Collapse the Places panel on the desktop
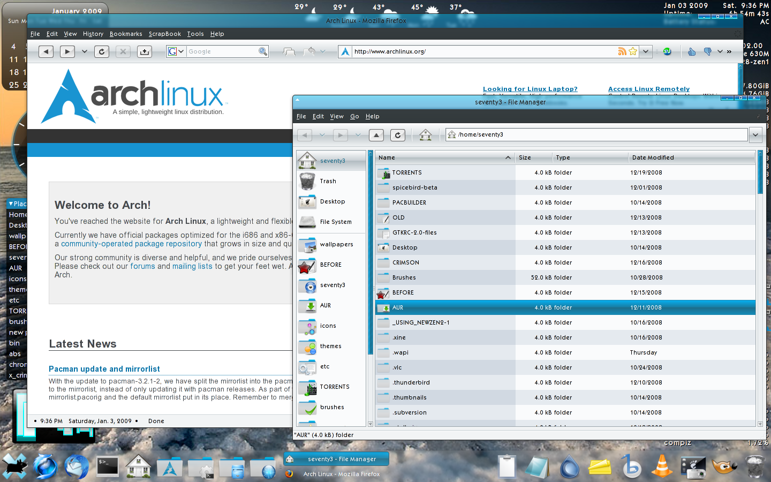This screenshot has width=771, height=482. [x=11, y=204]
